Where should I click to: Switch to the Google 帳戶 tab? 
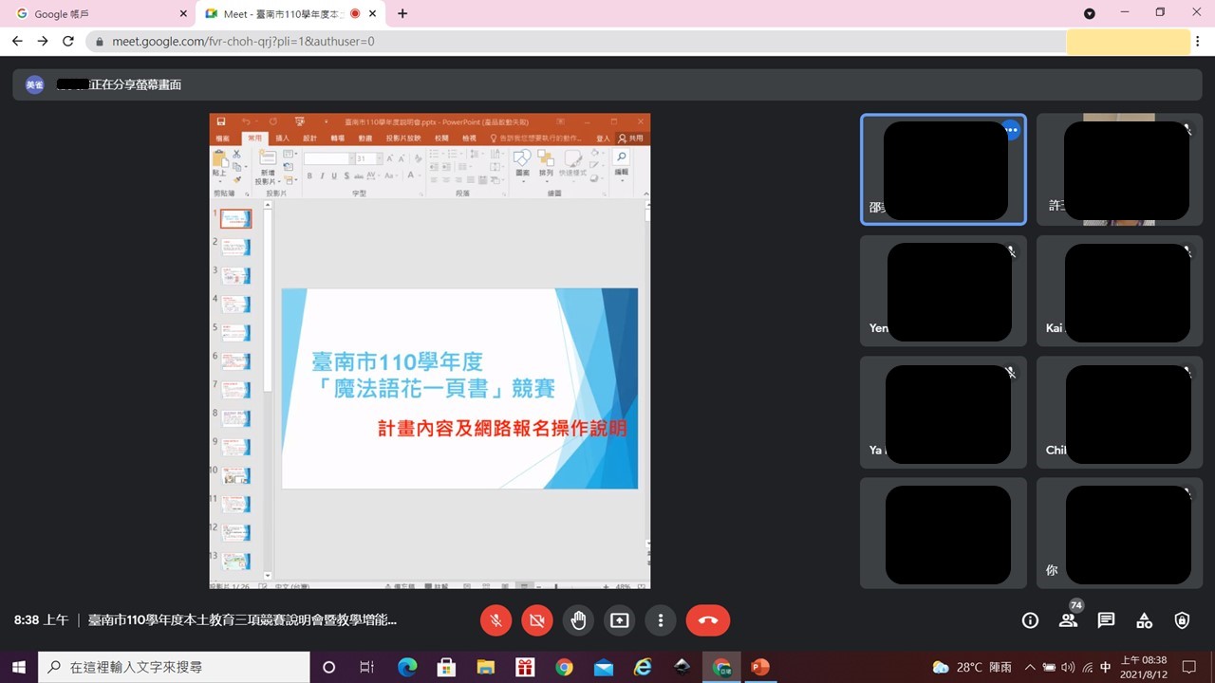[x=98, y=14]
